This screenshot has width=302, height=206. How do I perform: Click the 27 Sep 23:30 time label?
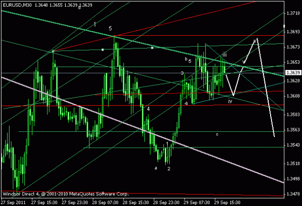point(75,203)
